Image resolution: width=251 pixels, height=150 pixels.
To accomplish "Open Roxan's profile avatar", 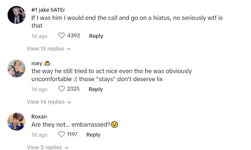I will [x=16, y=122].
